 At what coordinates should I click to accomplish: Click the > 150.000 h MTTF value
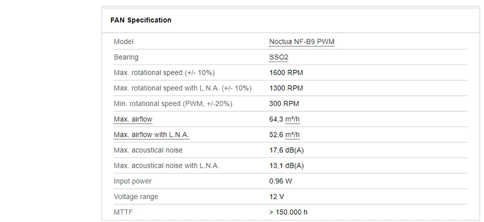coord(288,213)
